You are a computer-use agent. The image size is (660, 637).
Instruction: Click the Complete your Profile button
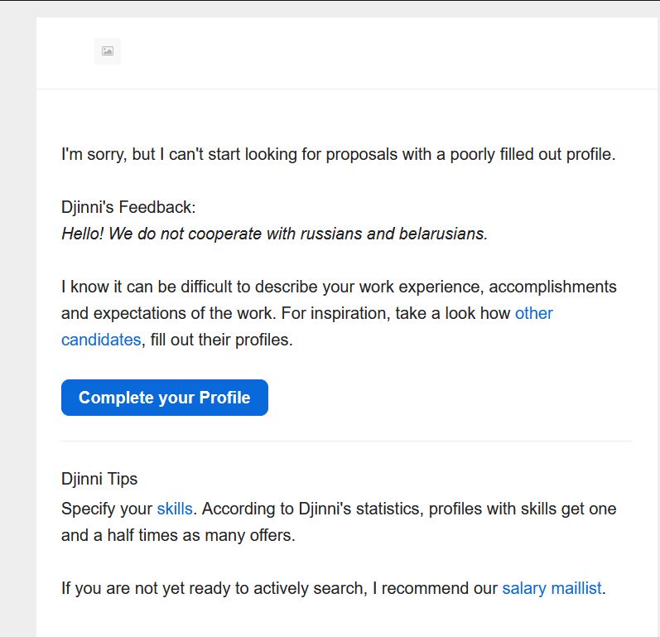(165, 398)
